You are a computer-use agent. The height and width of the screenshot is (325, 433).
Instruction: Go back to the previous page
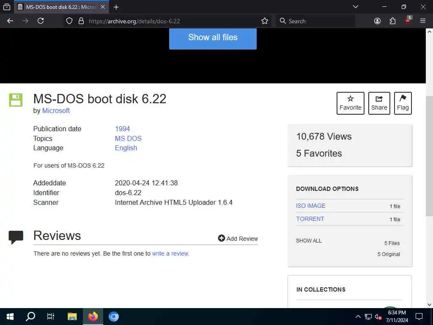coord(10,21)
